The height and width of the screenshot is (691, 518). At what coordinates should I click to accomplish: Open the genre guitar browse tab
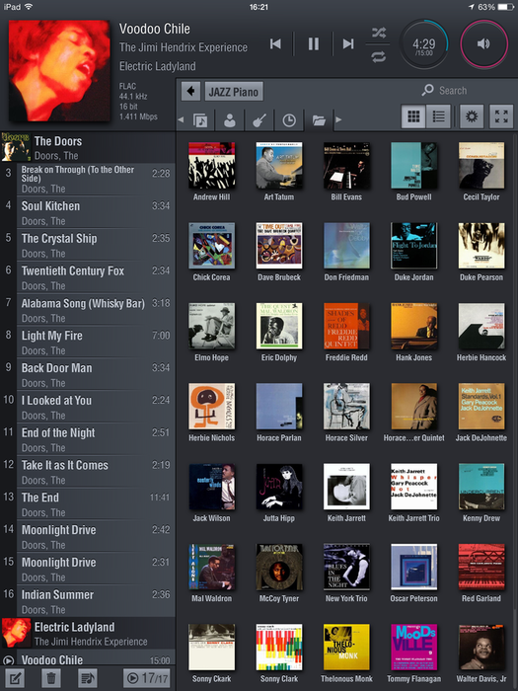click(259, 119)
